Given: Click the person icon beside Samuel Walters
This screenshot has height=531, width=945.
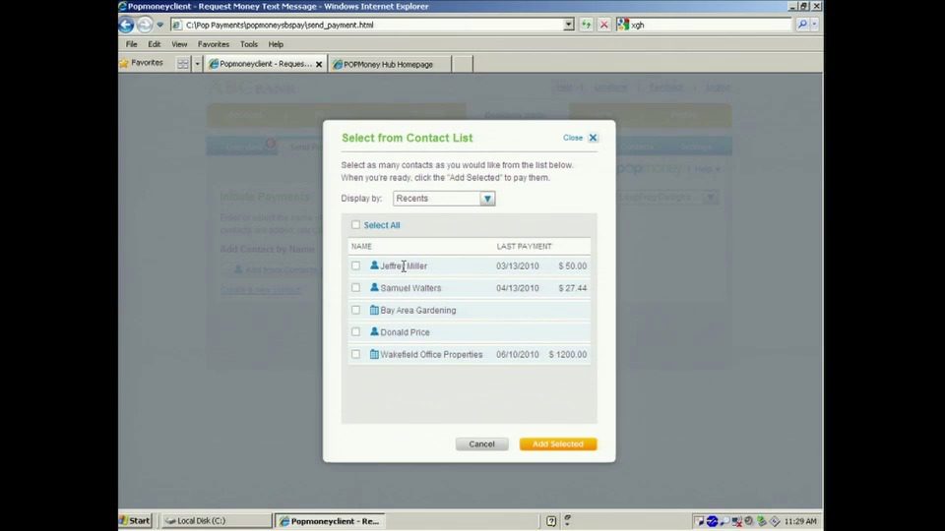Looking at the screenshot, I should (x=374, y=287).
